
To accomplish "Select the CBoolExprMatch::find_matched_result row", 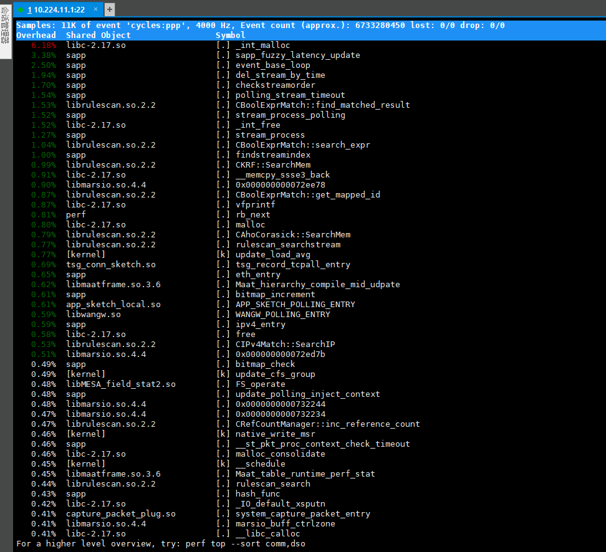I will tap(322, 105).
